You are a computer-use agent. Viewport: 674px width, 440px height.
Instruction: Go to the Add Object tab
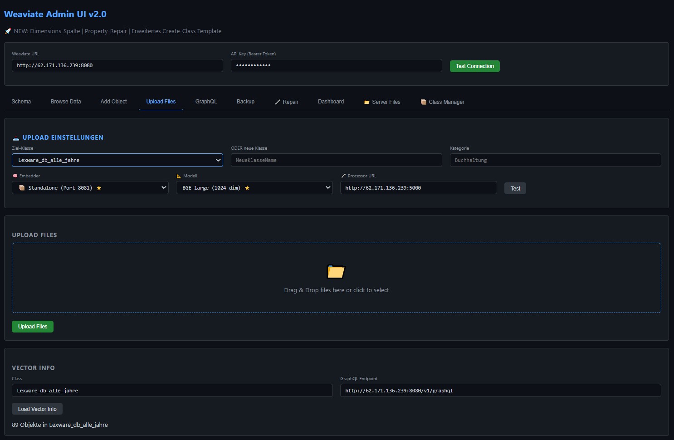113,102
